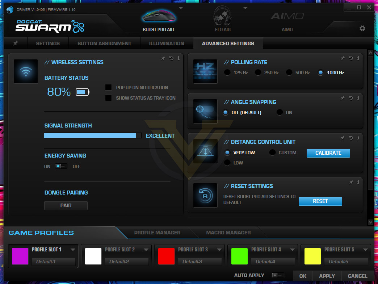Click the Roccat logo icon in title bar

[x=10, y=10]
